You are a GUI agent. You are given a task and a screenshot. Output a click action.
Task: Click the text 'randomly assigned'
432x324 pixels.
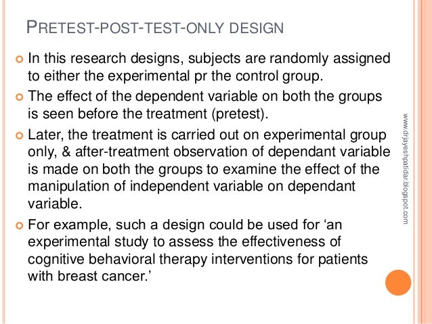tap(330, 59)
